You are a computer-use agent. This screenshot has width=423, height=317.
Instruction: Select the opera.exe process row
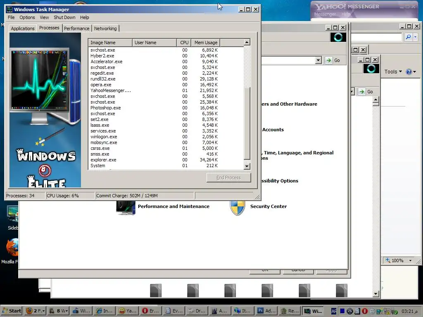click(166, 85)
